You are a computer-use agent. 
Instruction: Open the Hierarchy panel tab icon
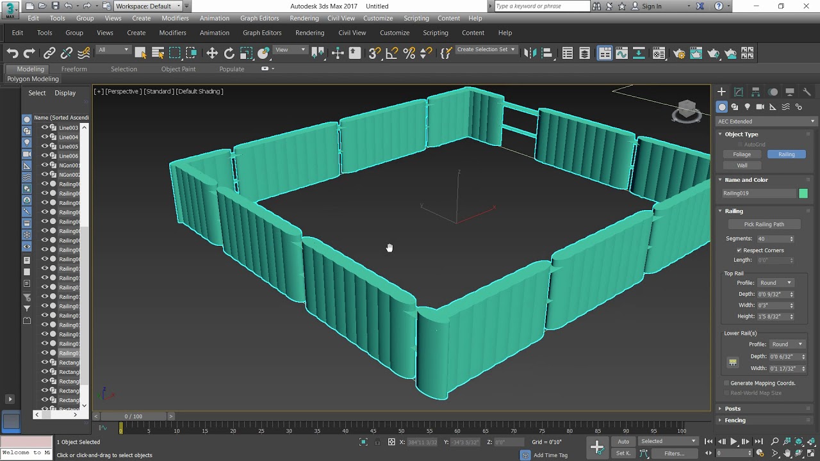[756, 92]
